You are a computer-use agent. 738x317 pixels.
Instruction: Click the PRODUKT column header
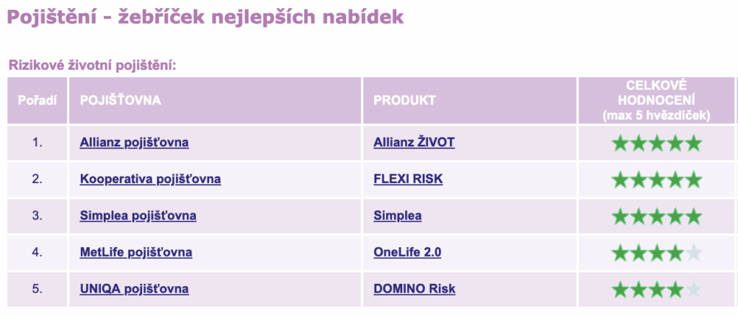(x=404, y=100)
